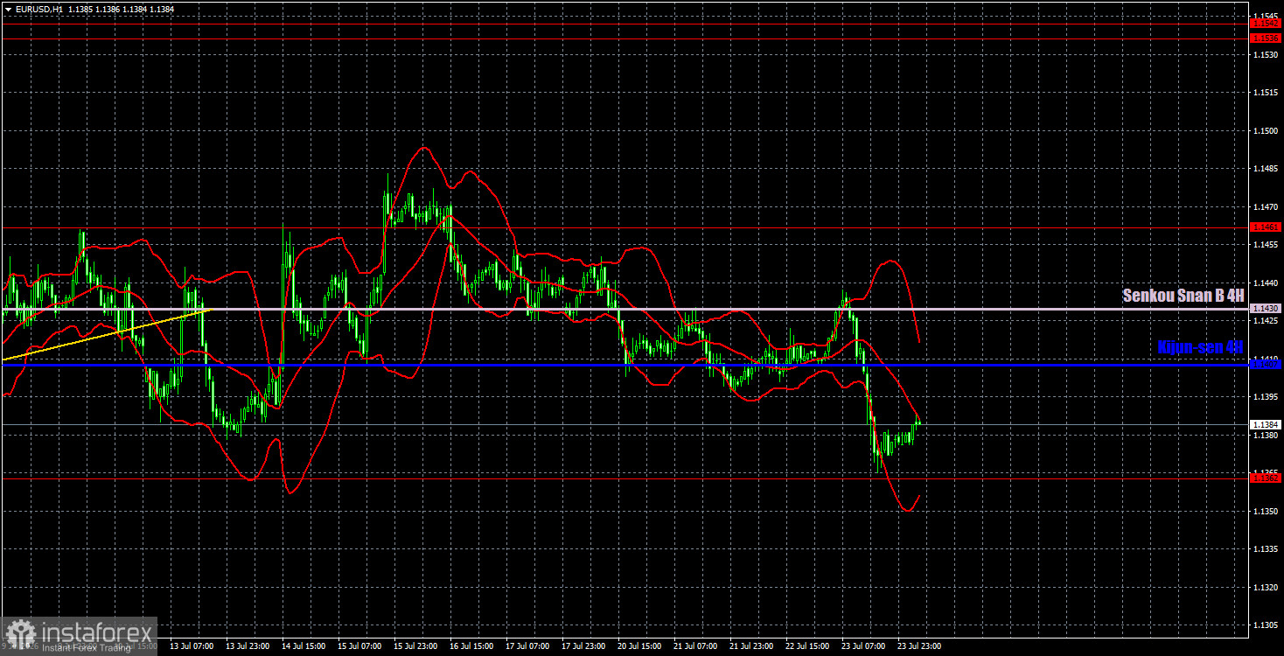Click the 15 Jul 23:00 time label
The height and width of the screenshot is (656, 1284).
pos(415,646)
